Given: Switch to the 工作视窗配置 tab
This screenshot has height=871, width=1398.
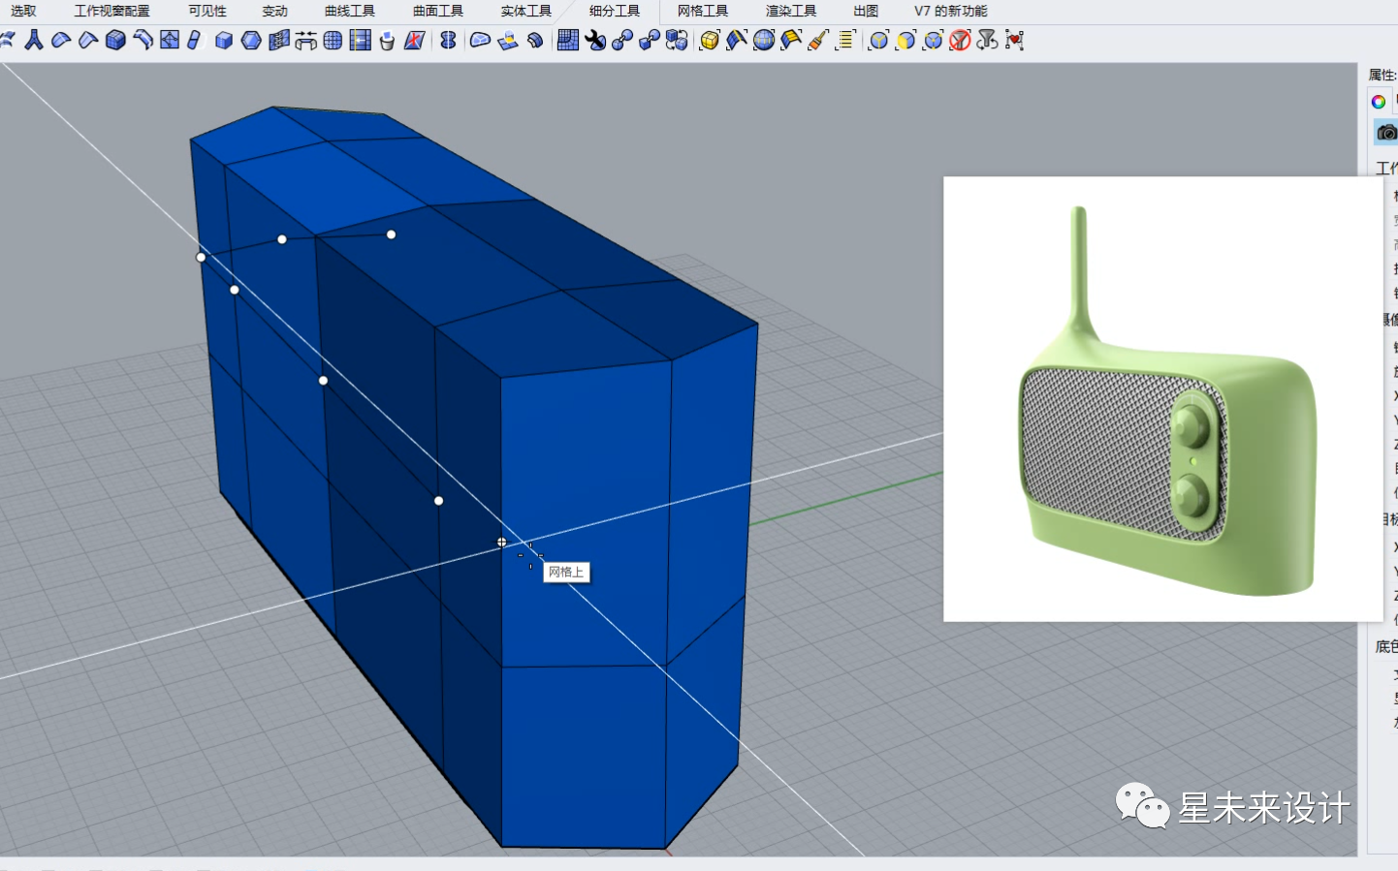Looking at the screenshot, I should (111, 11).
